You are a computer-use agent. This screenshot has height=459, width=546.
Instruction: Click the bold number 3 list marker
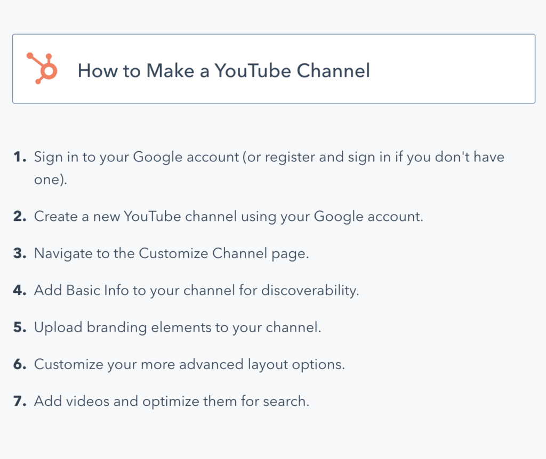[x=20, y=253]
